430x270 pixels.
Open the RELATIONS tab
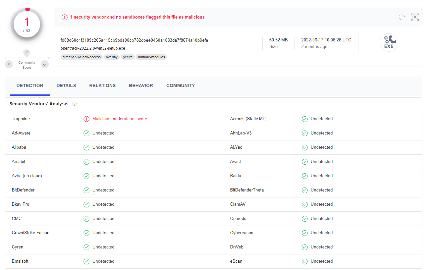[102, 85]
